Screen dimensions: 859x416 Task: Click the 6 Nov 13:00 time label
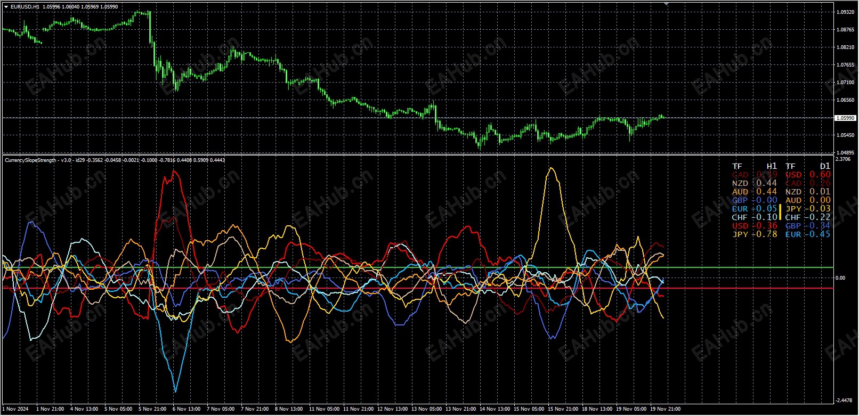click(x=187, y=409)
